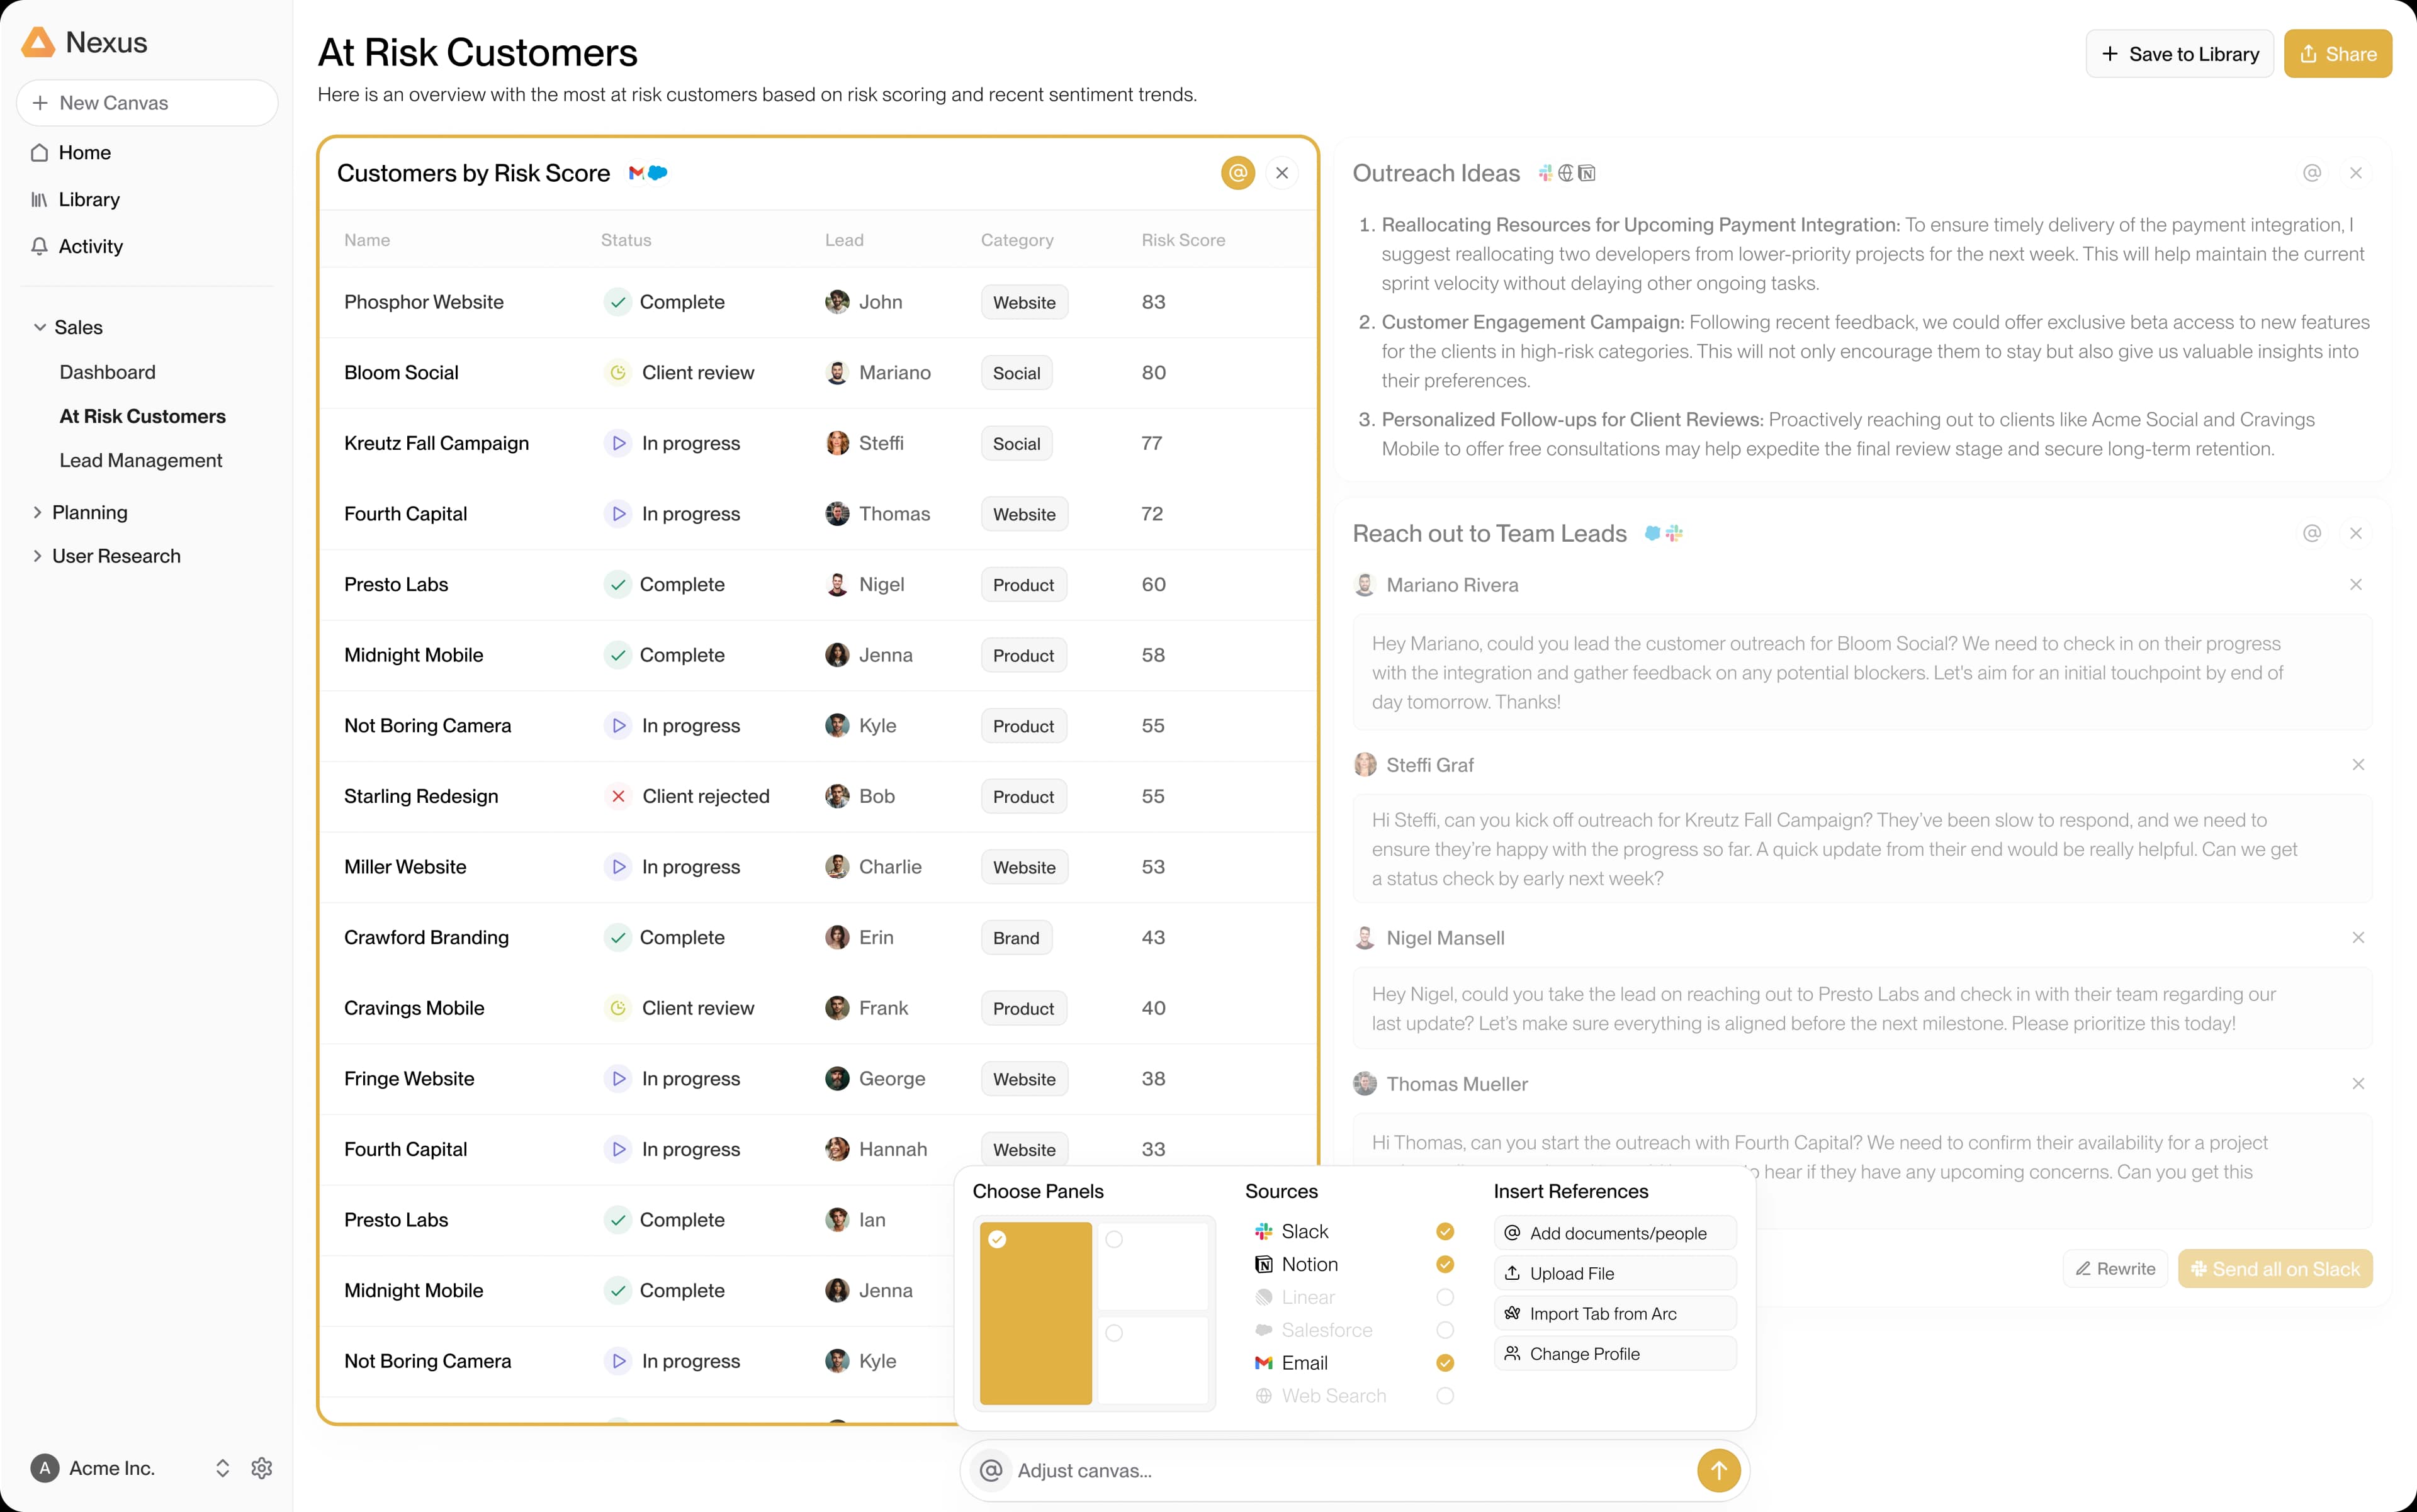Click the Nexus logo icon

tap(38, 42)
